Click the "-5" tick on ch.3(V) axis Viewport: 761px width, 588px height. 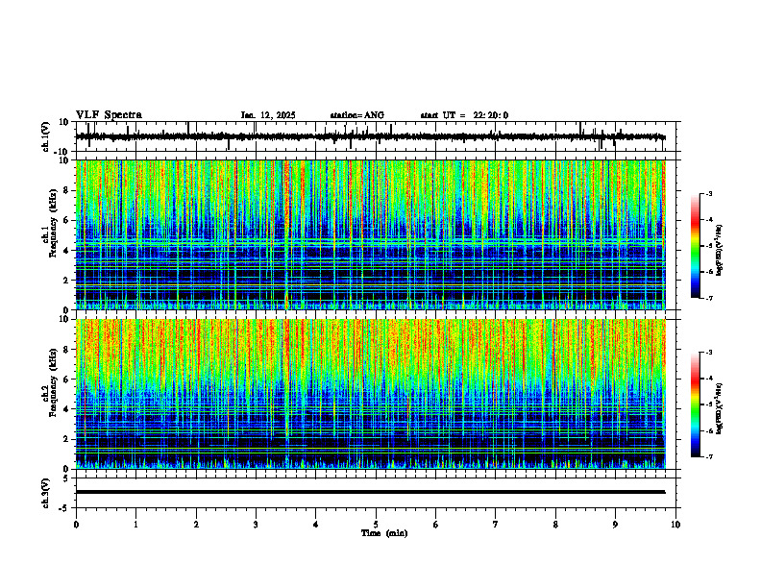(65, 508)
